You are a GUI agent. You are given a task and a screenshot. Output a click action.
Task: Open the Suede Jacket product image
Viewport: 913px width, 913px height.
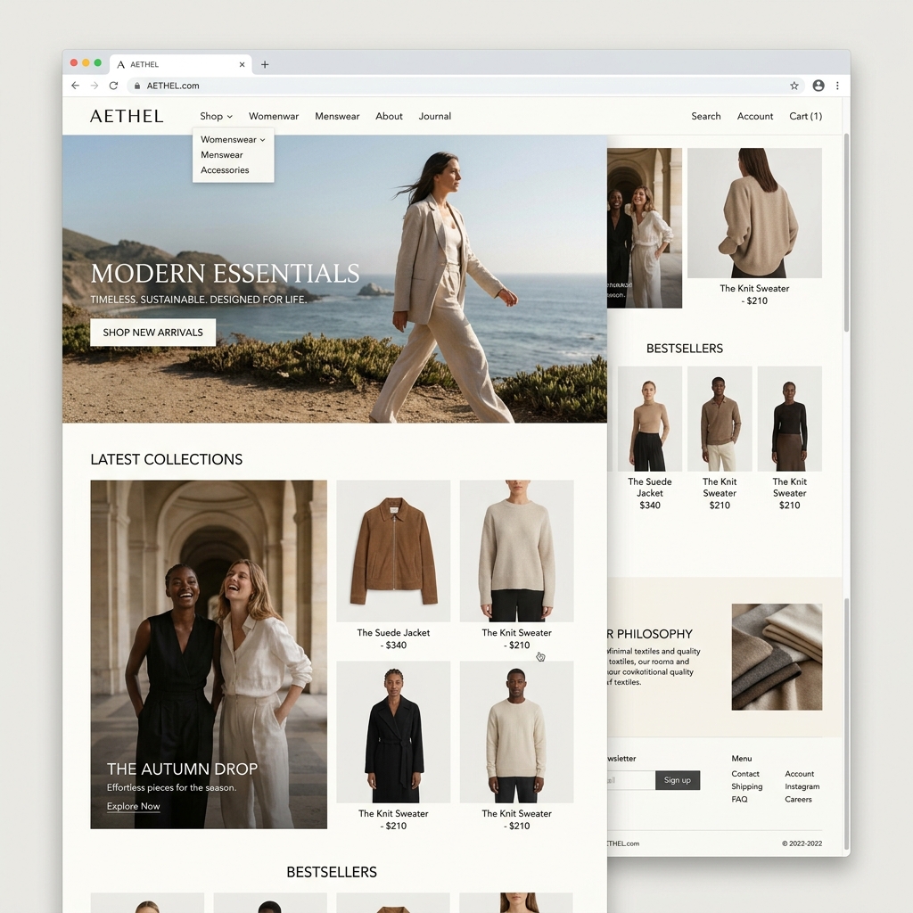393,551
